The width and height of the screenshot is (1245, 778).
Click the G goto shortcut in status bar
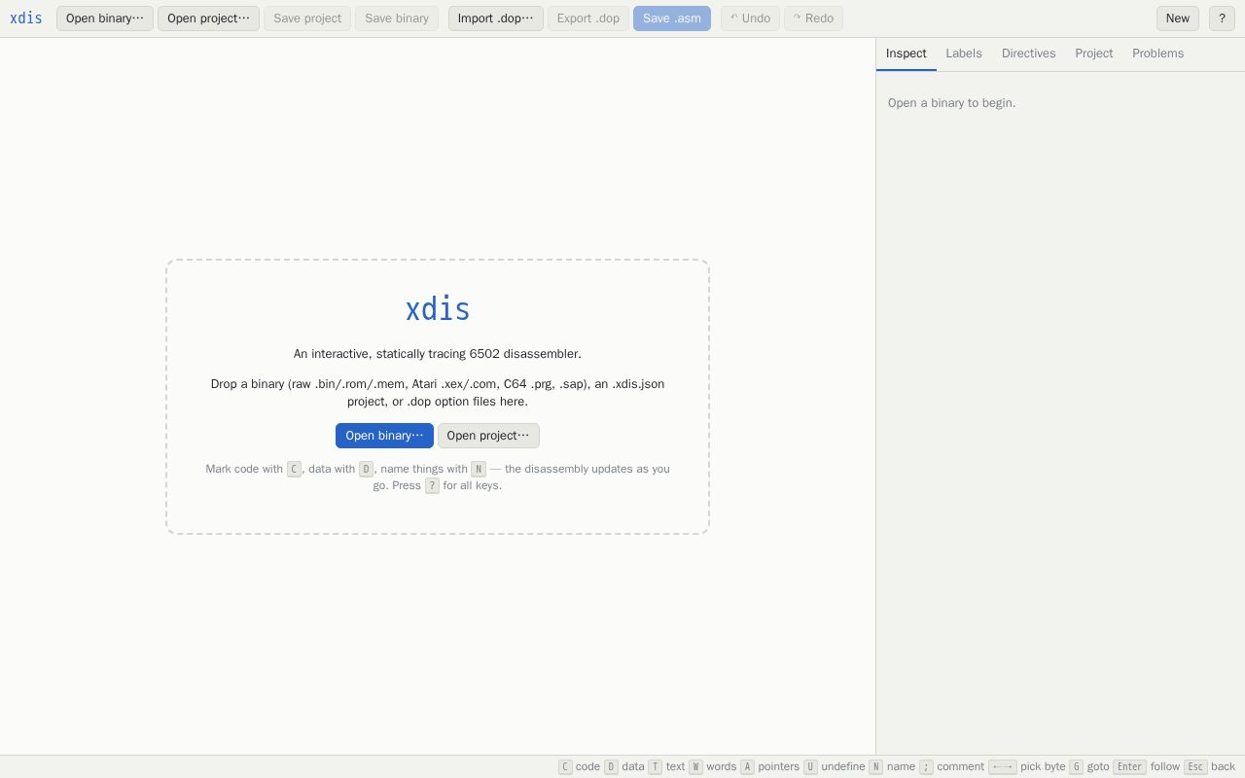[1089, 766]
